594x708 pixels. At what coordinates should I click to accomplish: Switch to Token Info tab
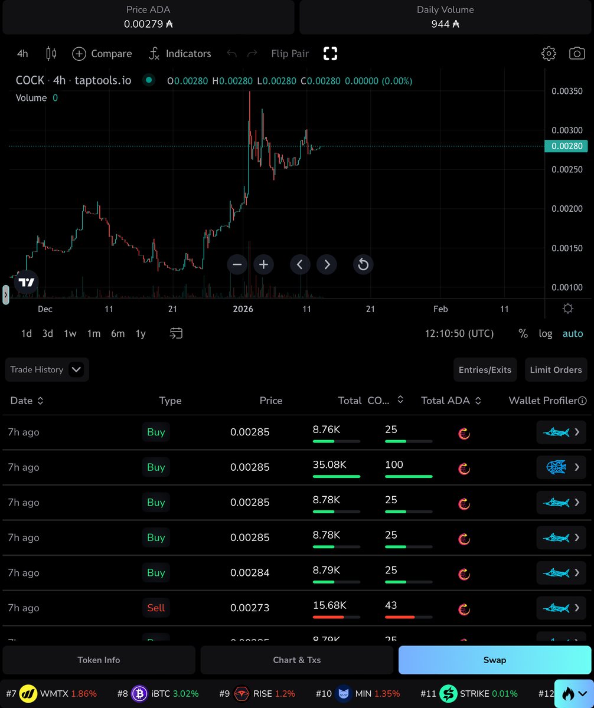pos(99,660)
